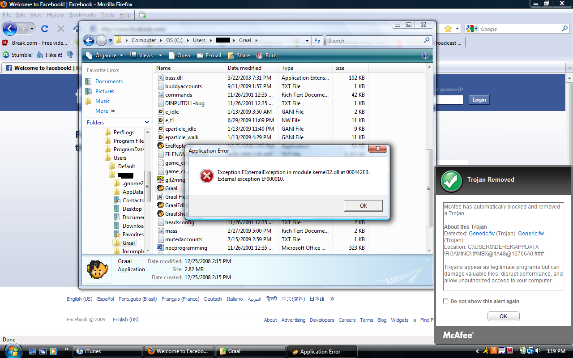Open the Organize dropdown in Explorer toolbar
The height and width of the screenshot is (358, 573).
[104, 55]
